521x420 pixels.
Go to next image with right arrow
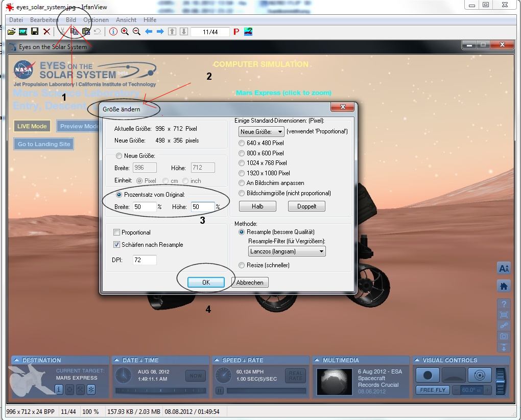click(x=160, y=32)
